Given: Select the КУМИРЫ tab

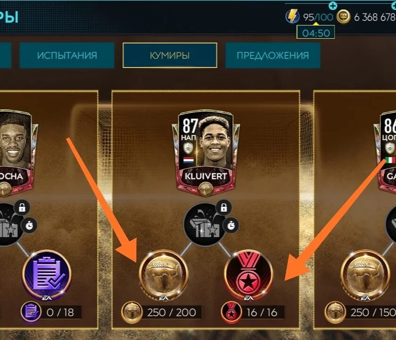Looking at the screenshot, I should [170, 55].
